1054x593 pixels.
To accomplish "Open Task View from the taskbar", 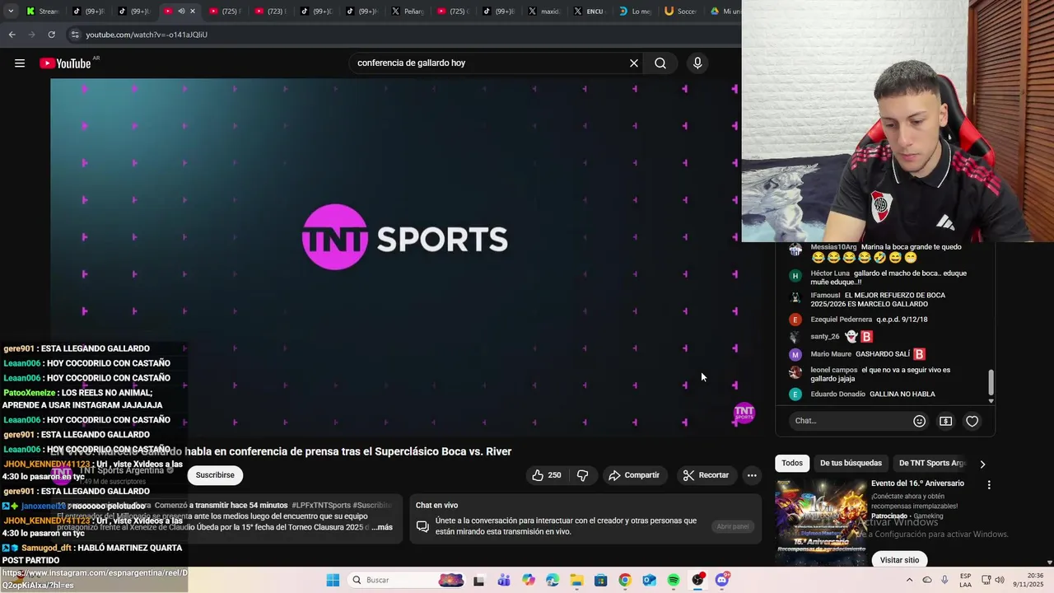I will (x=479, y=580).
